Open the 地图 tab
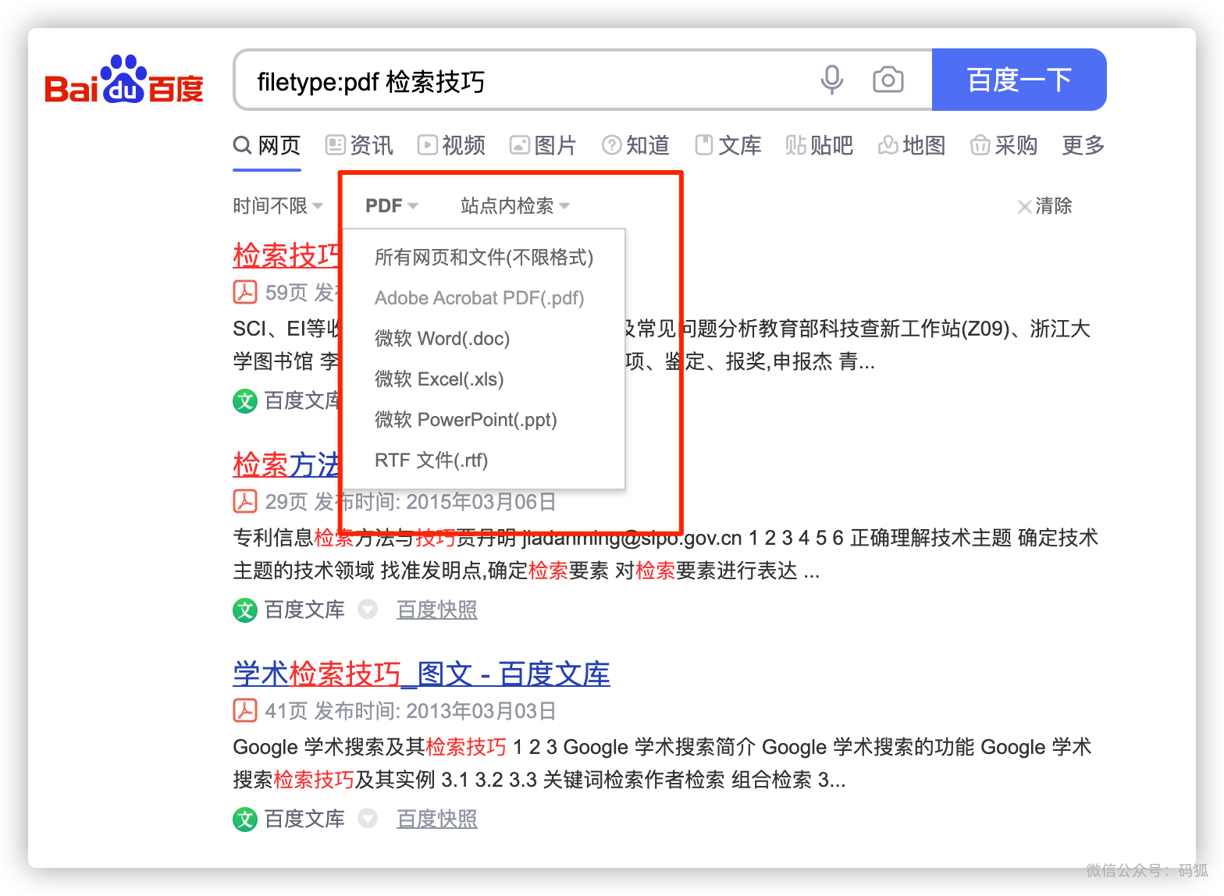This screenshot has width=1224, height=896. [x=912, y=145]
